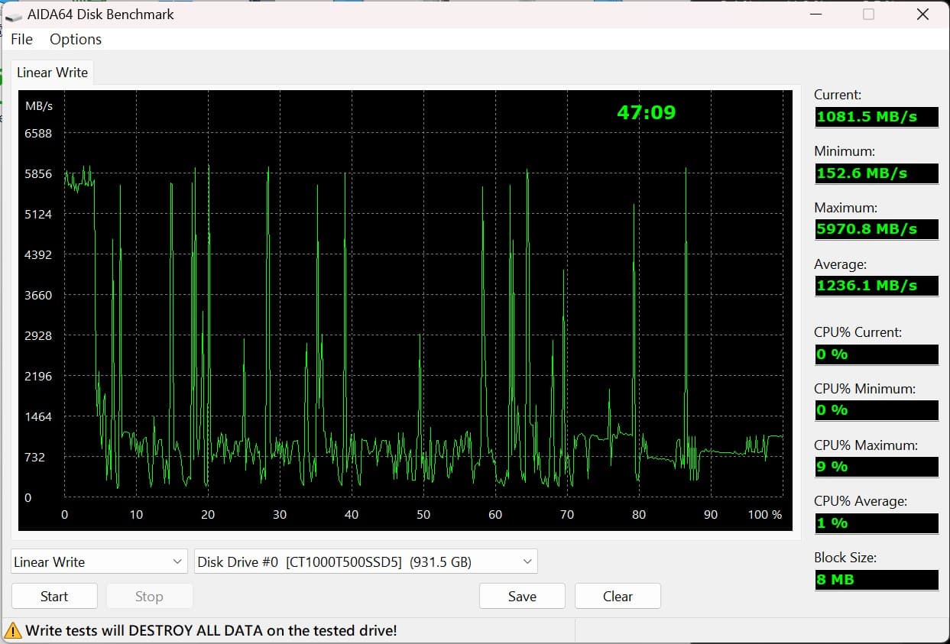Click the Maximum value 5970.8 MB/s
The width and height of the screenshot is (950, 644).
[x=877, y=229]
